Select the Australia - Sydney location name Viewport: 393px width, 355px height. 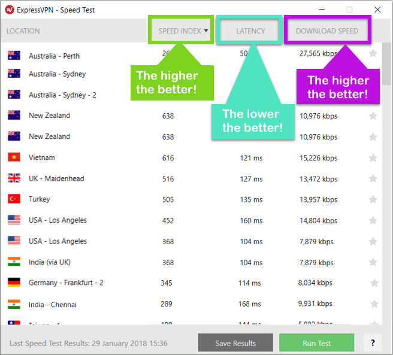click(x=57, y=74)
